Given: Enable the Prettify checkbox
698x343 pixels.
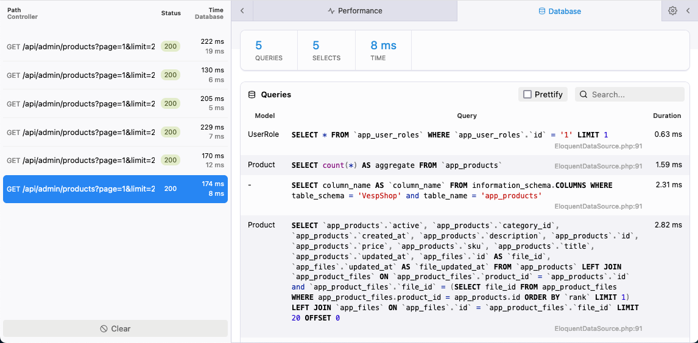Looking at the screenshot, I should click(x=527, y=95).
